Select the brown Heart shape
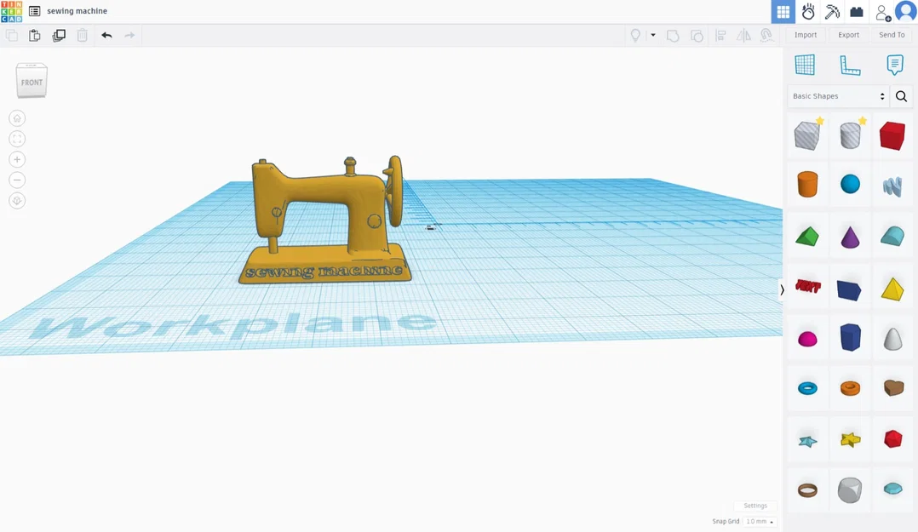The image size is (918, 532). (x=893, y=387)
